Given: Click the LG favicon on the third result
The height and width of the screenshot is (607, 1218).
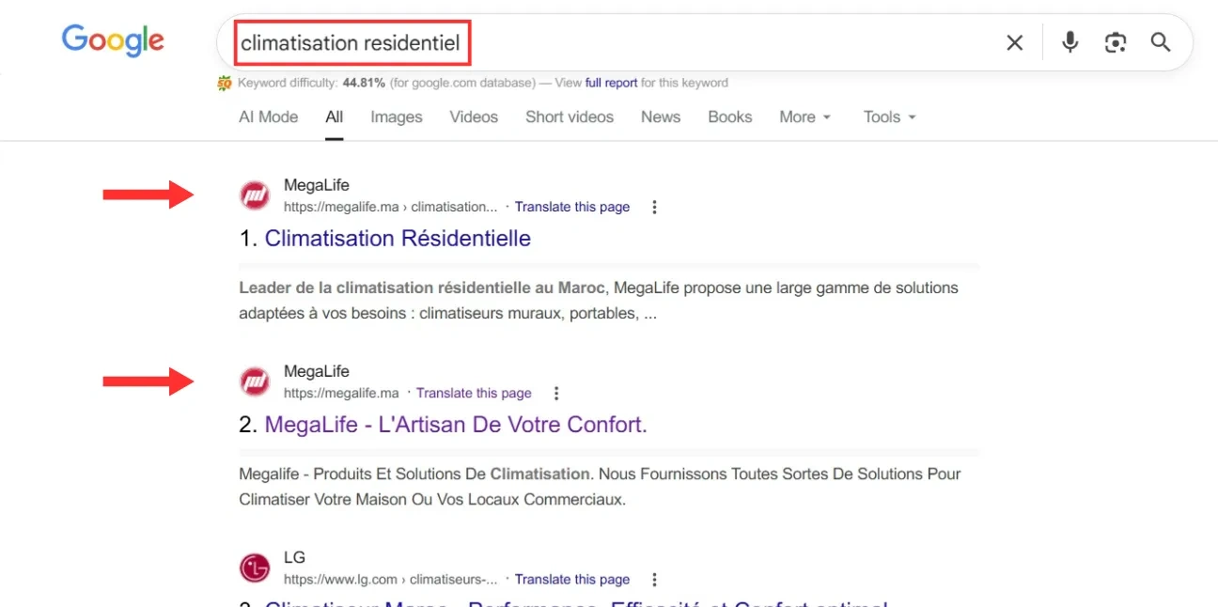Looking at the screenshot, I should [x=254, y=567].
